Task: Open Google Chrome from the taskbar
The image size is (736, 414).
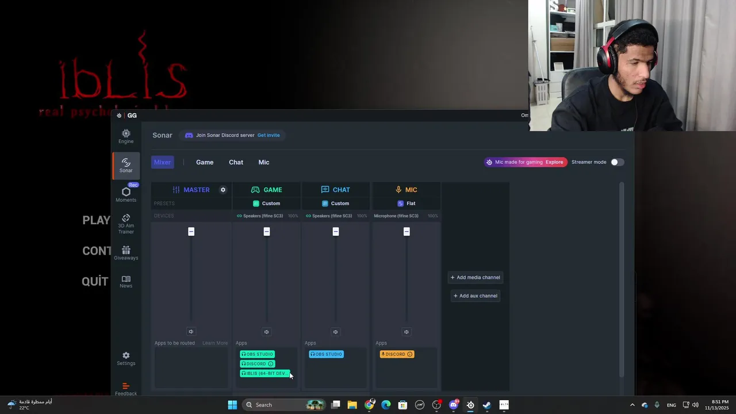Action: pos(369,405)
